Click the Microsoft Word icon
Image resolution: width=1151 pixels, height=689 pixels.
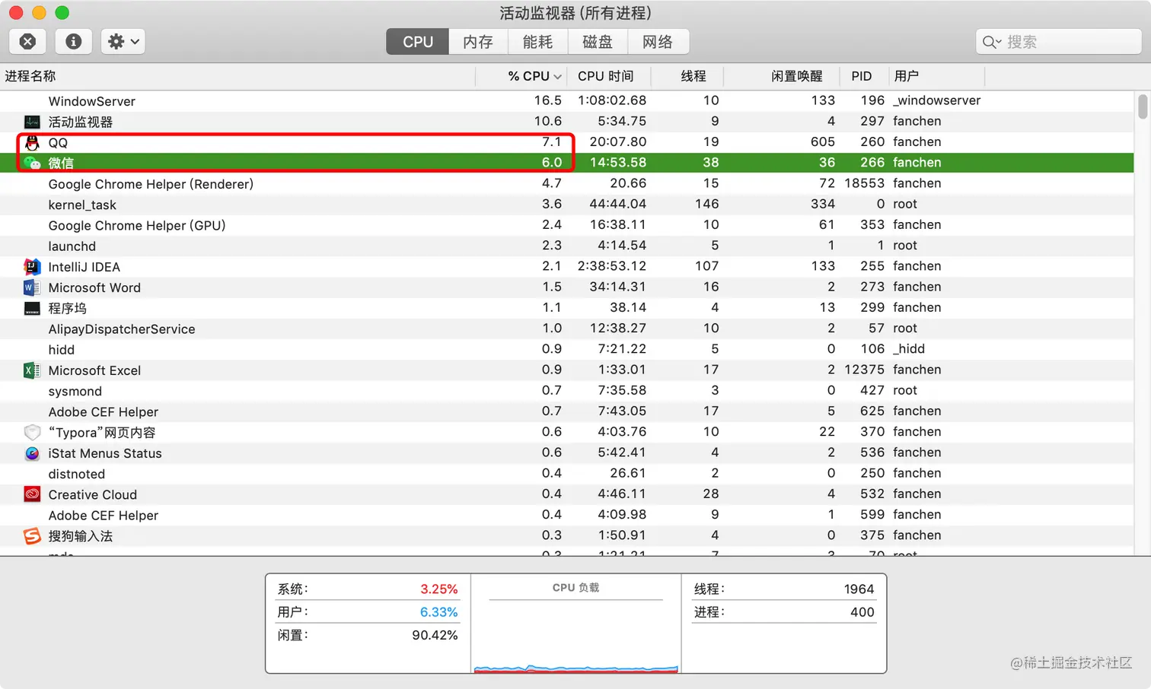32,287
